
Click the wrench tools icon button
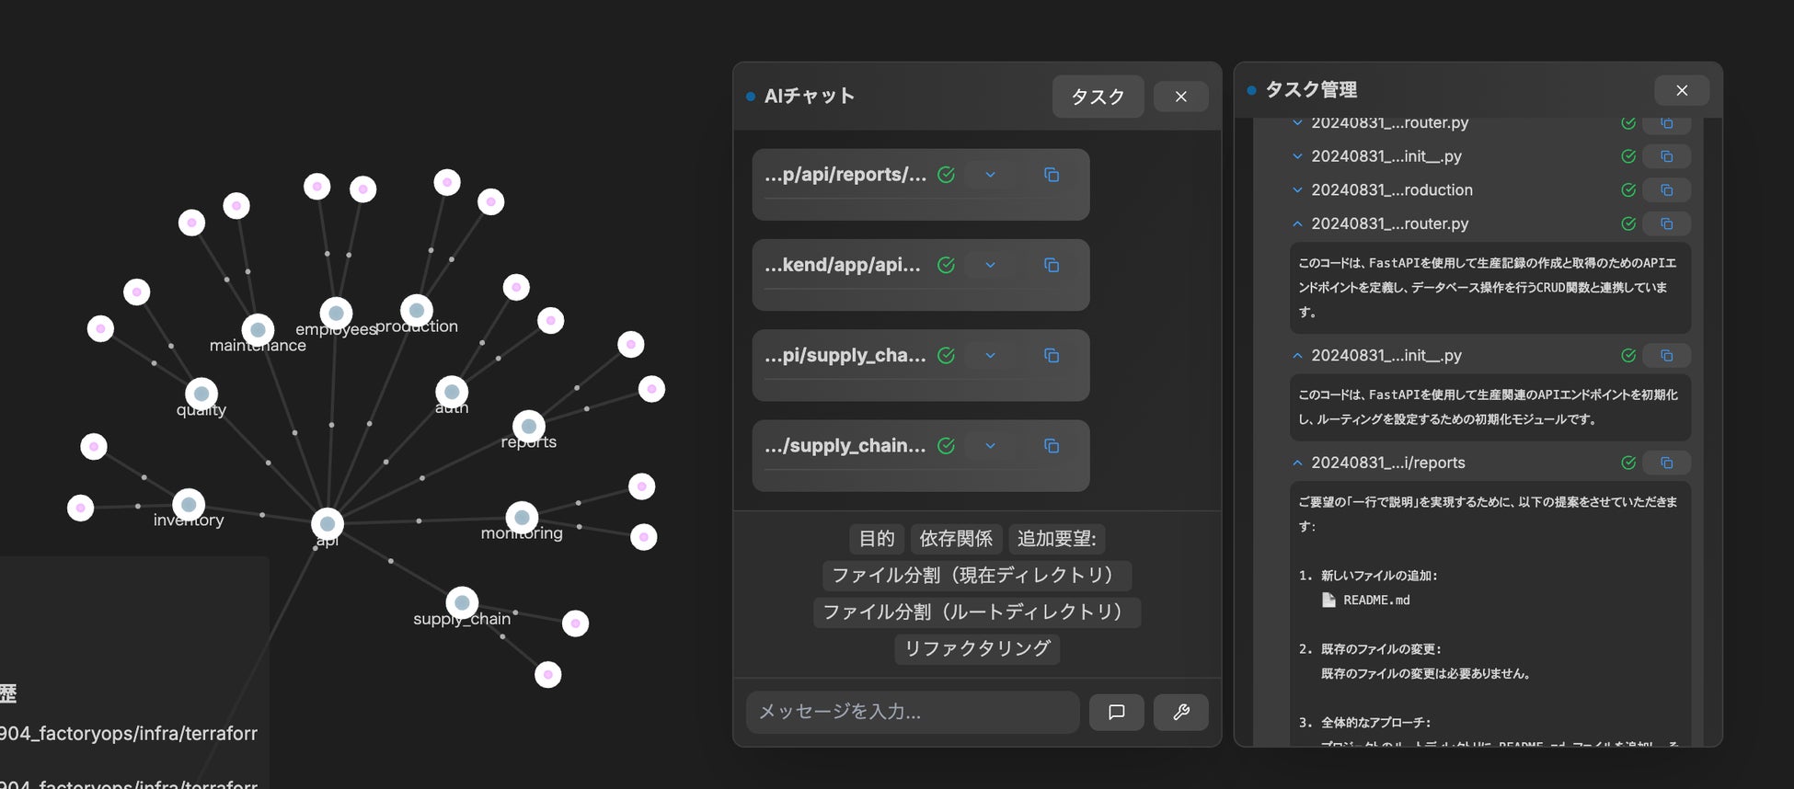[1180, 712]
